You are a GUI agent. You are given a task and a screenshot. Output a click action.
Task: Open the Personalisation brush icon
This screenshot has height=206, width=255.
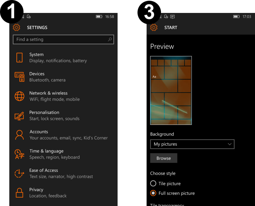(19, 116)
